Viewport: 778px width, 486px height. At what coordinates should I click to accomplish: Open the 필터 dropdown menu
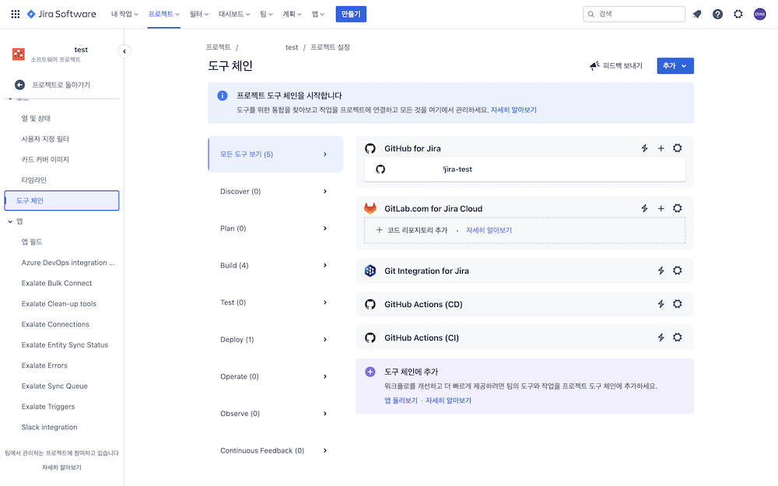[199, 14]
